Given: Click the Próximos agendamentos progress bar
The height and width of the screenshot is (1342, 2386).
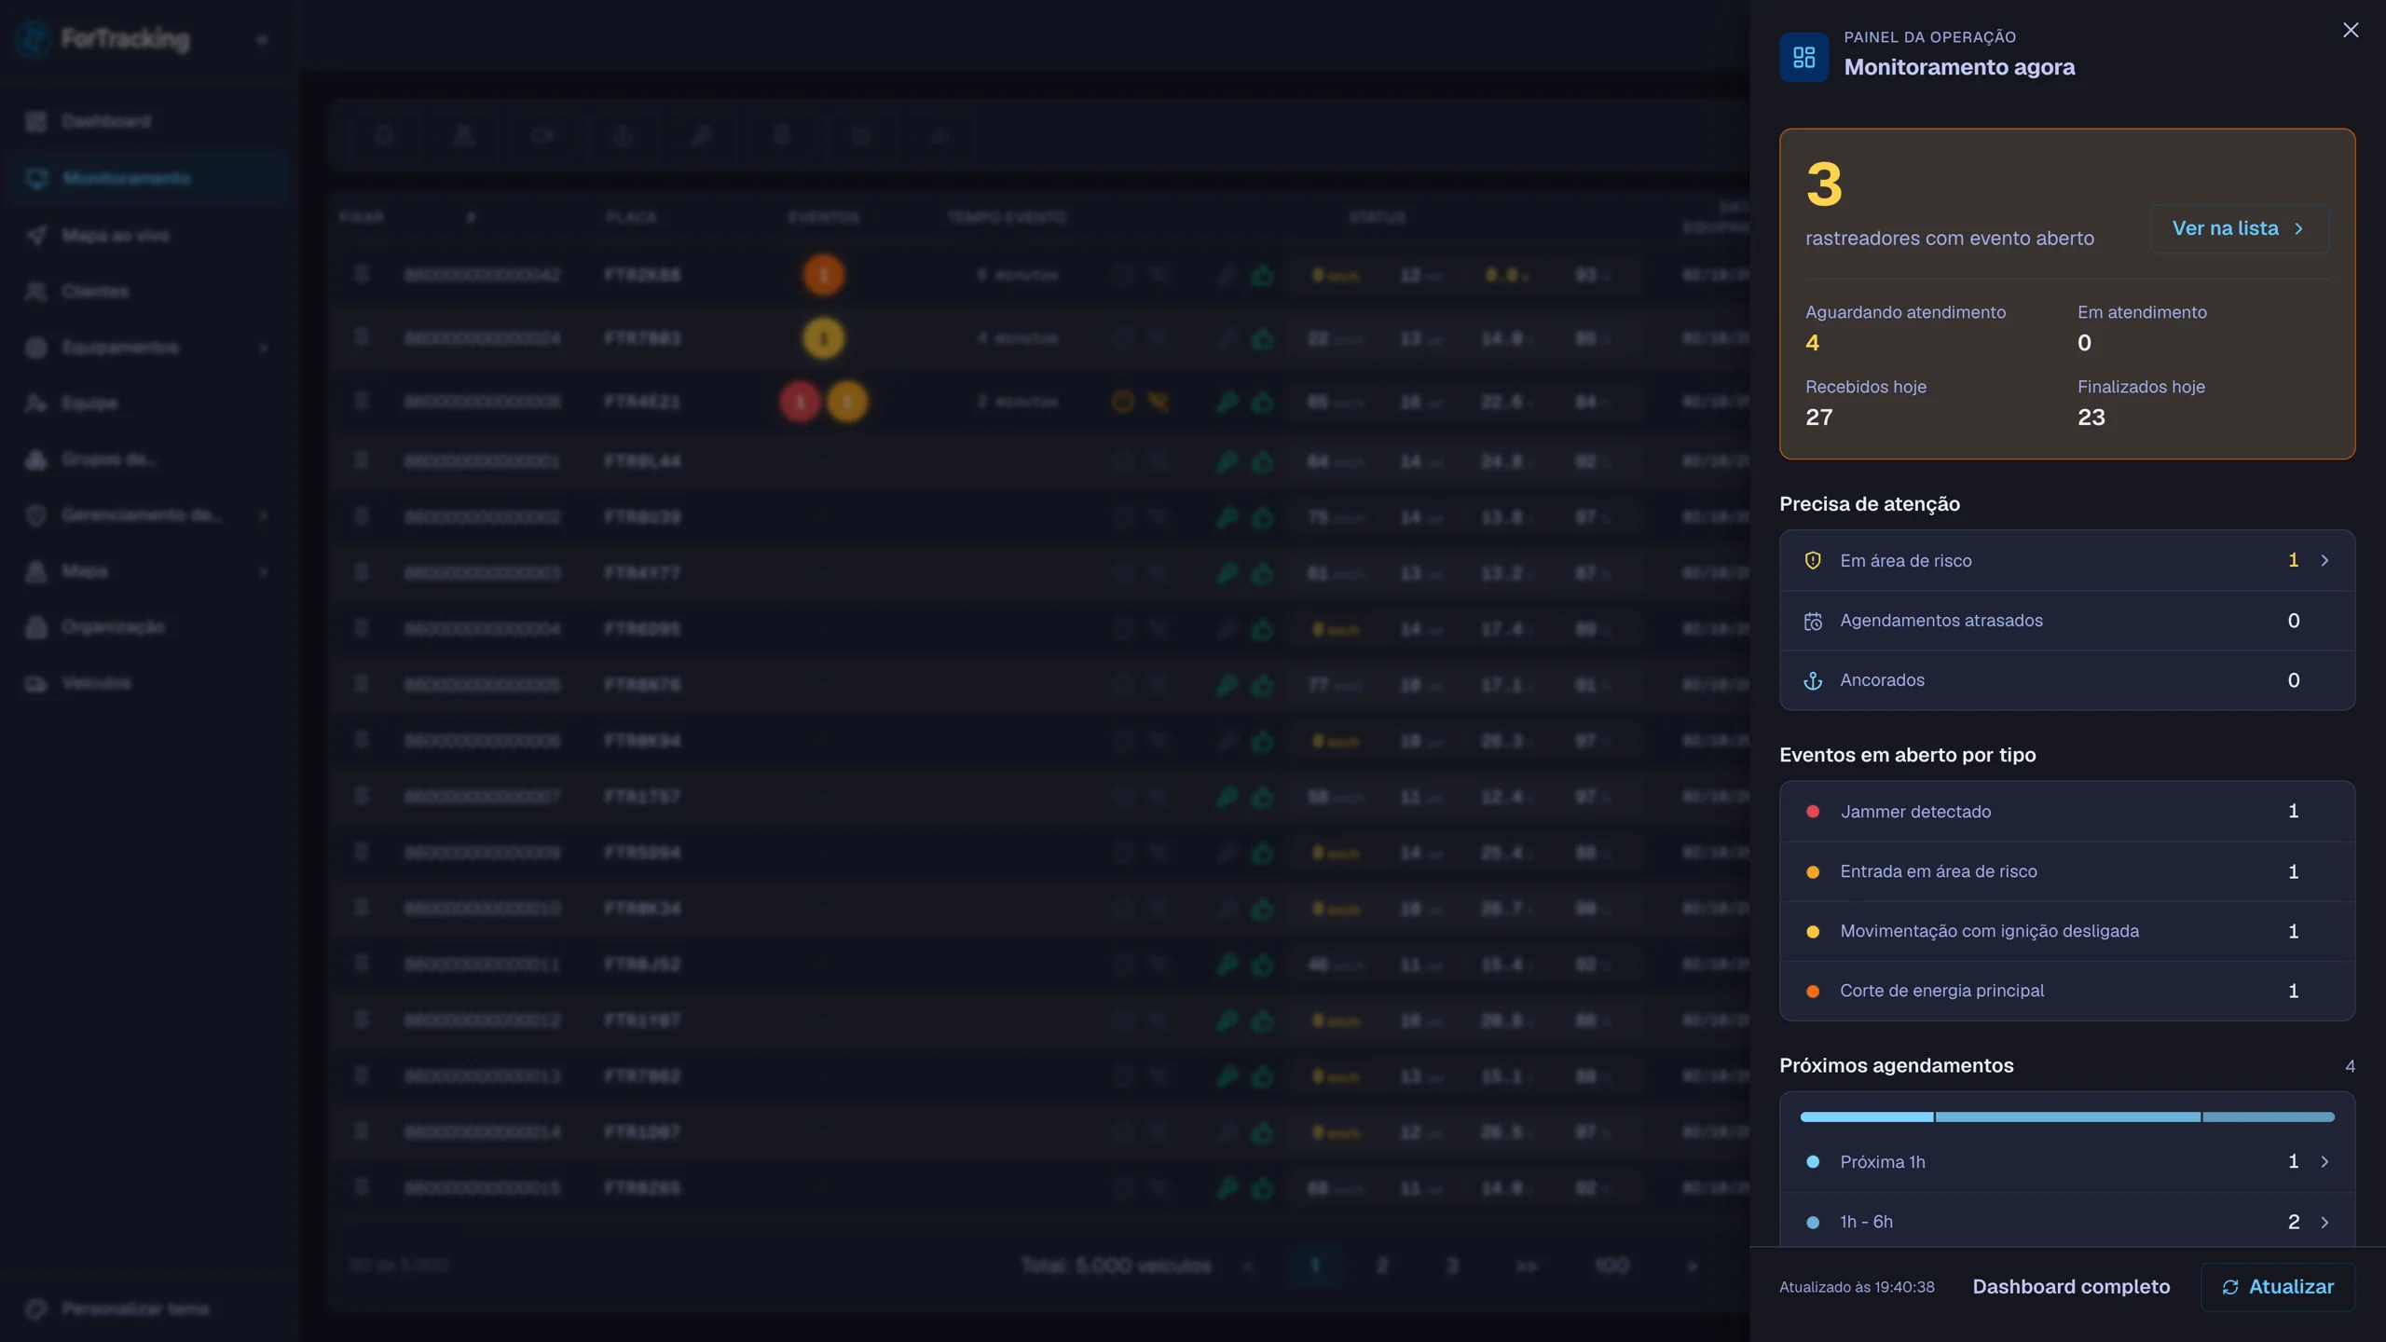Looking at the screenshot, I should pos(2067,1116).
